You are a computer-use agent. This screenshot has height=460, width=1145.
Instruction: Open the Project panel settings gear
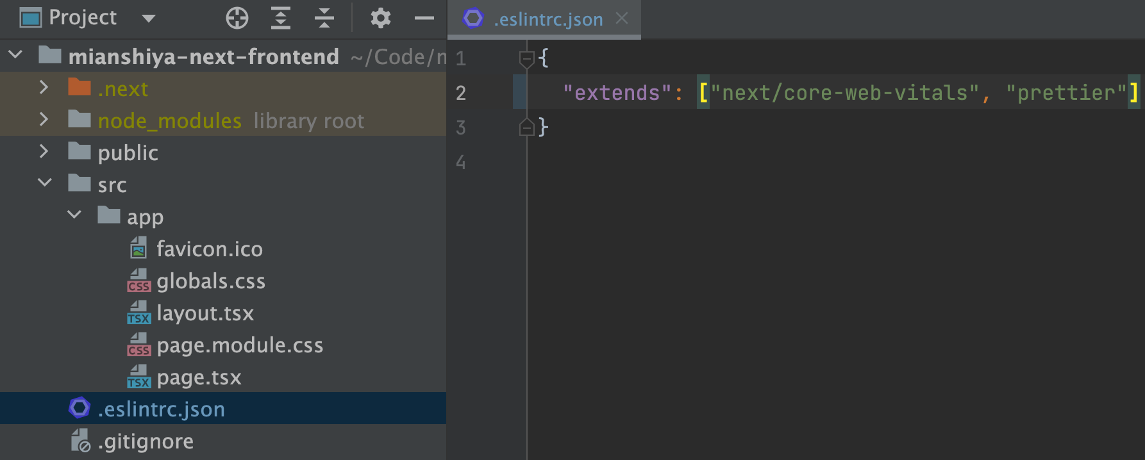[x=381, y=18]
